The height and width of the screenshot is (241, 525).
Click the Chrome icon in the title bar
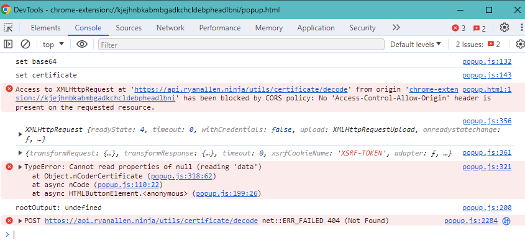6,10
